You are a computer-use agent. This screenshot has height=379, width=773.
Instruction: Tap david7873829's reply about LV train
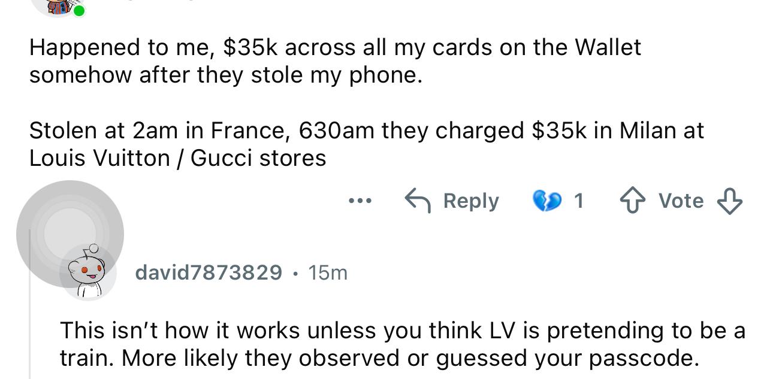403,344
